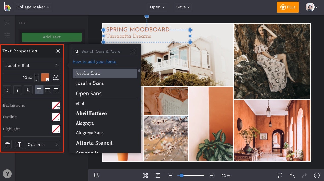
Task: Toggle bold formatting
Action: (x=7, y=90)
